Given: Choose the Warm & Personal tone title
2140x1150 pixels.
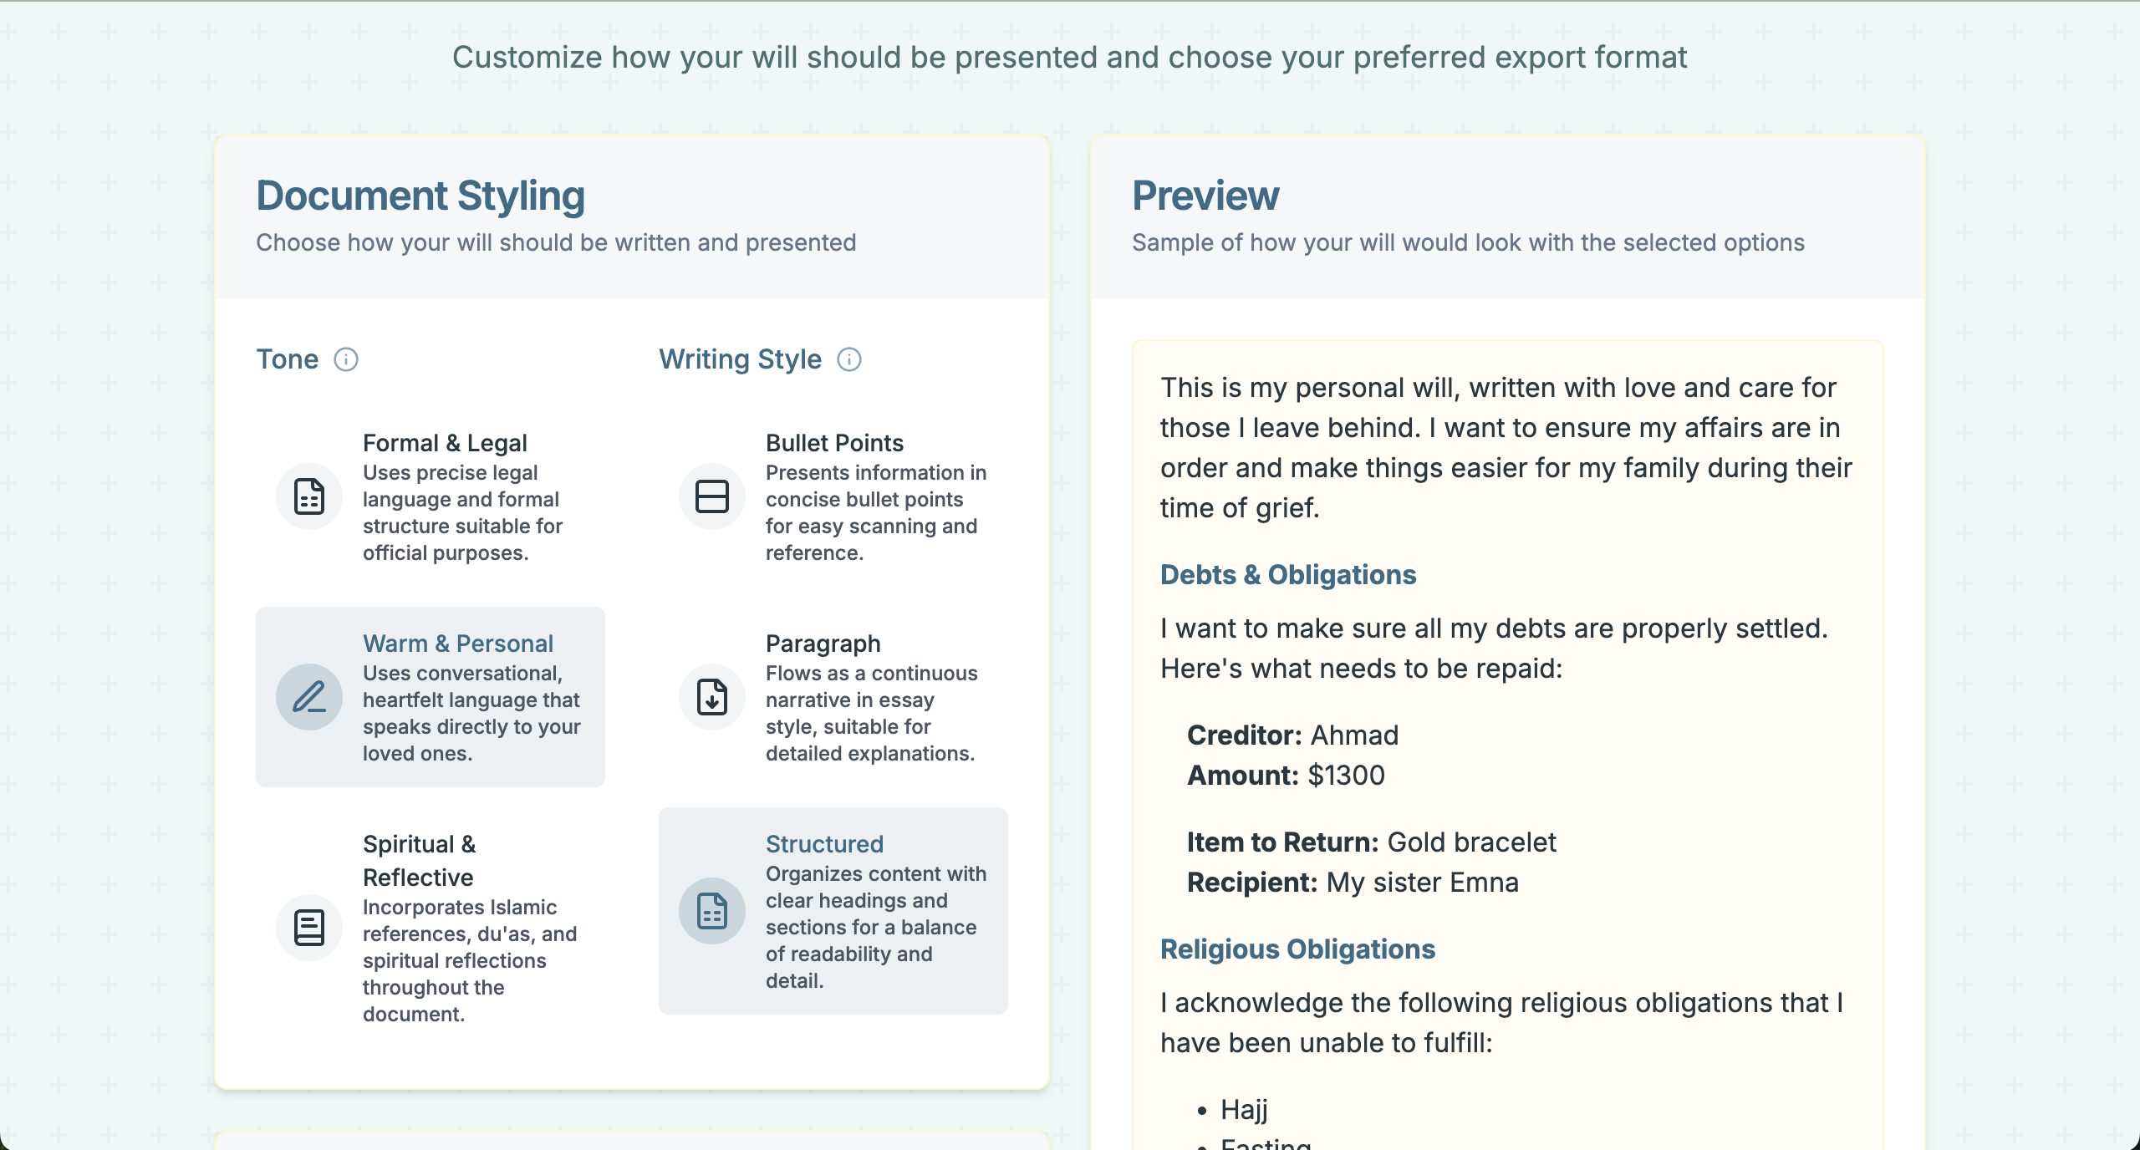Looking at the screenshot, I should click(x=458, y=644).
